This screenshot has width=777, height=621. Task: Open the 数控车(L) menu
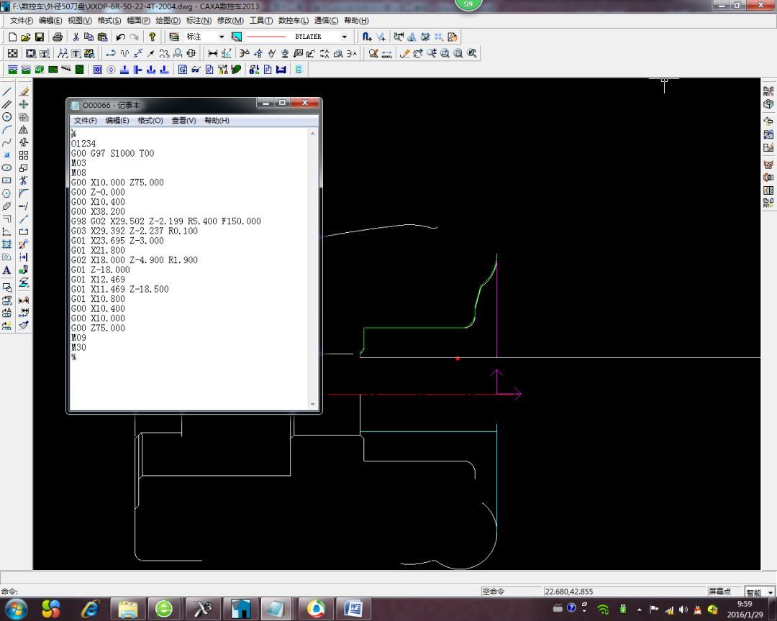[x=293, y=21]
